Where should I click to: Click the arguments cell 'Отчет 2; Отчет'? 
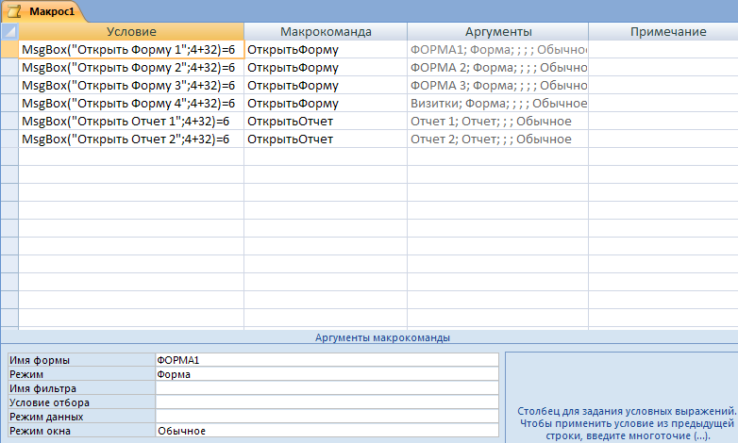click(498, 139)
